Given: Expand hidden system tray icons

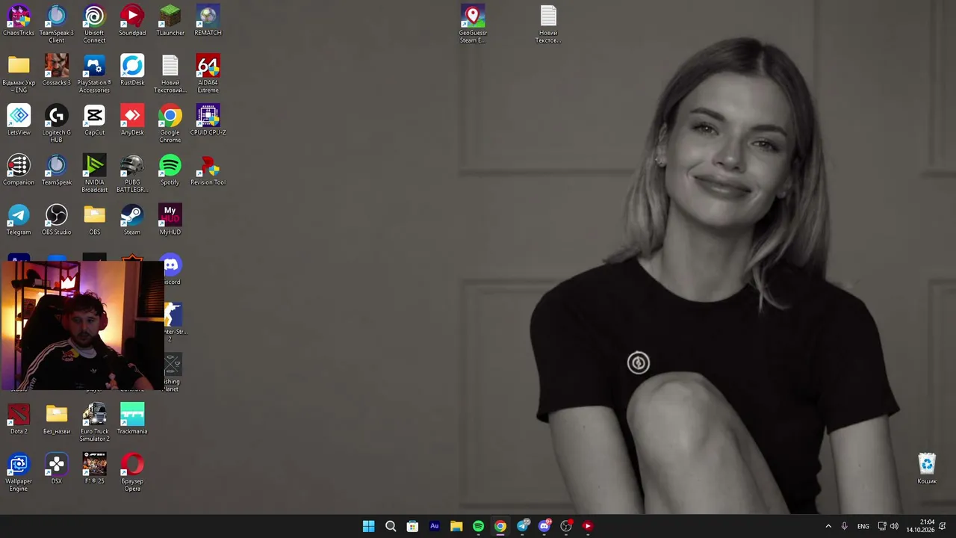Looking at the screenshot, I should (x=828, y=526).
